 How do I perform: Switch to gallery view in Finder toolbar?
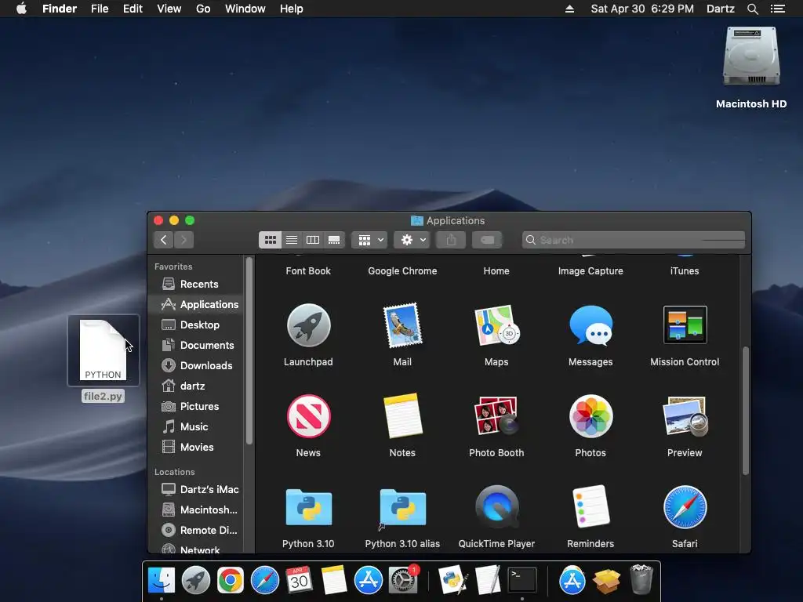click(334, 240)
